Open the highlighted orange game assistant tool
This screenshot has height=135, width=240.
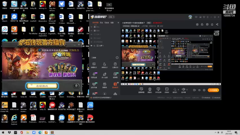tap(115, 85)
